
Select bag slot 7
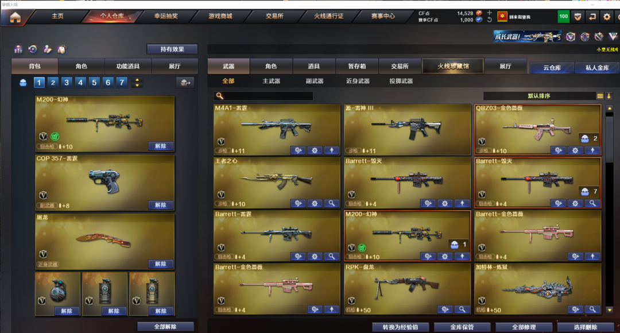point(122,83)
